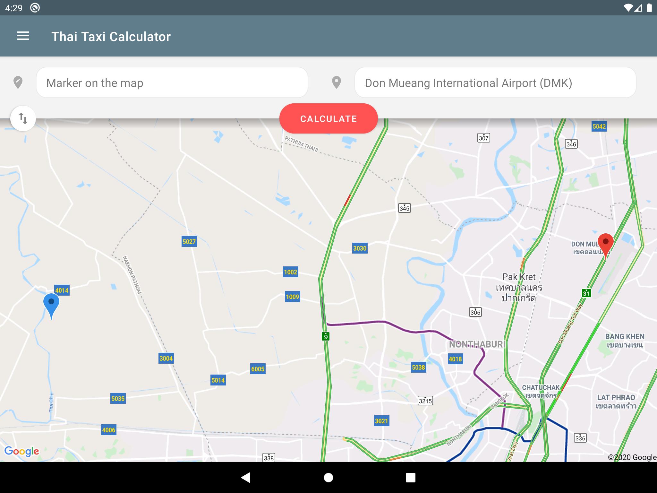Click the Don Muang Toll Way label
The width and height of the screenshot is (657, 493).
tap(570, 324)
